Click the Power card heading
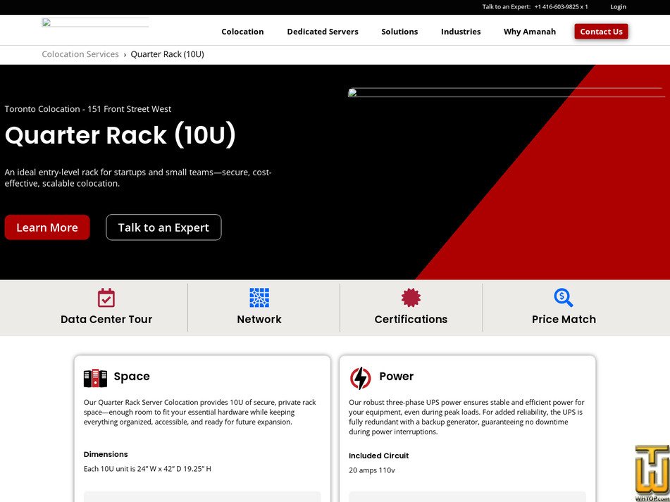Screen dimensions: 670x502 click(x=396, y=376)
